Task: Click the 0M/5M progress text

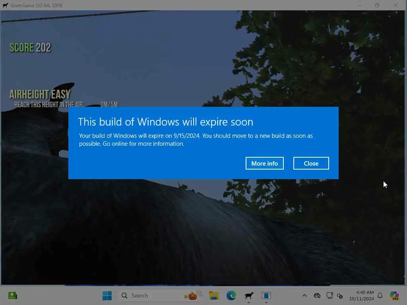Action: click(x=109, y=104)
